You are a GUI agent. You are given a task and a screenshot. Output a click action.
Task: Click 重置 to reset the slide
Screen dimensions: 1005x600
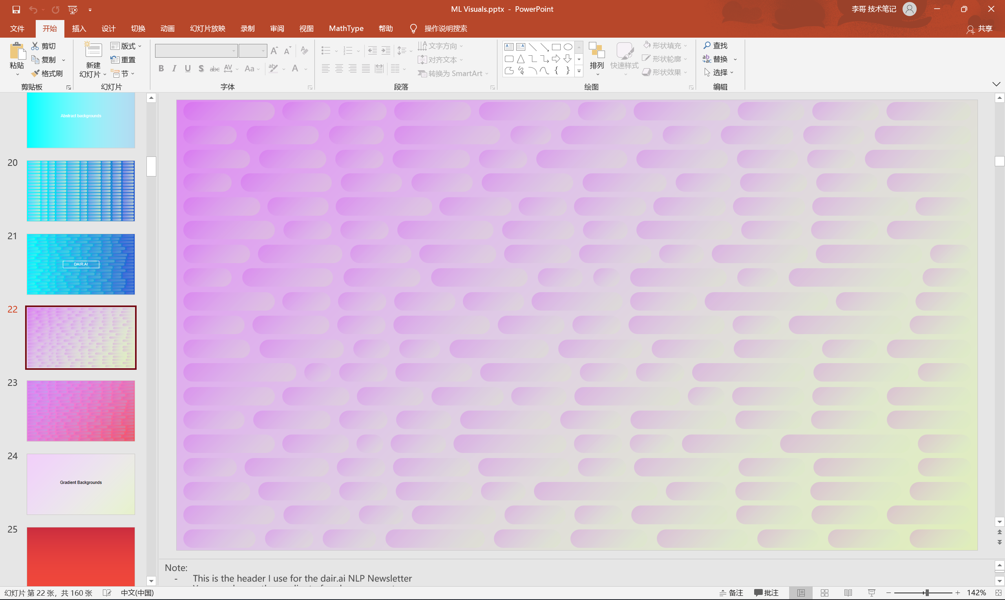click(x=123, y=60)
